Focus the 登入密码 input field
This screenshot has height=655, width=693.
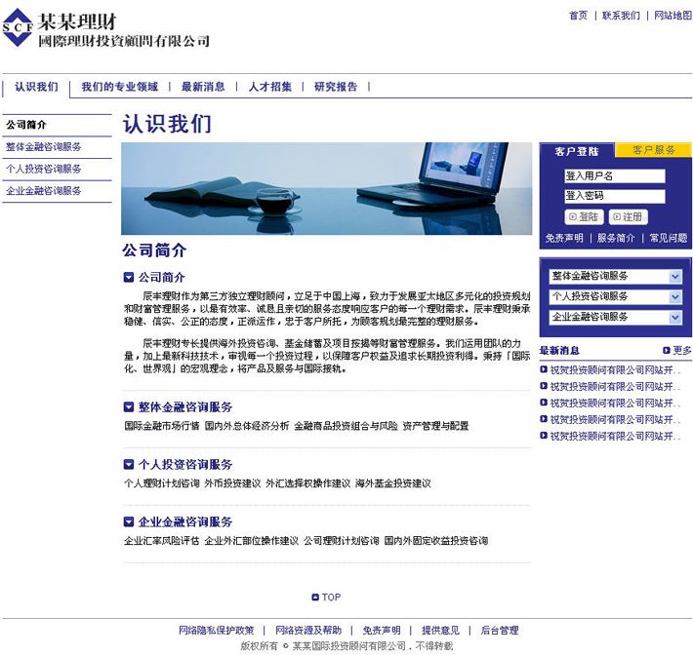615,197
